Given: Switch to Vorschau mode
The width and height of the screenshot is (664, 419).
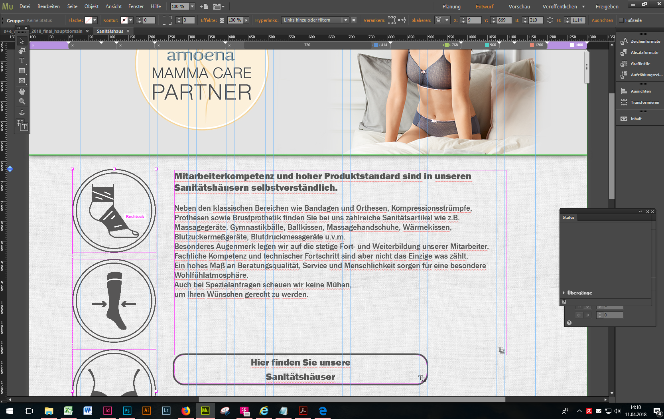Looking at the screenshot, I should tap(519, 6).
